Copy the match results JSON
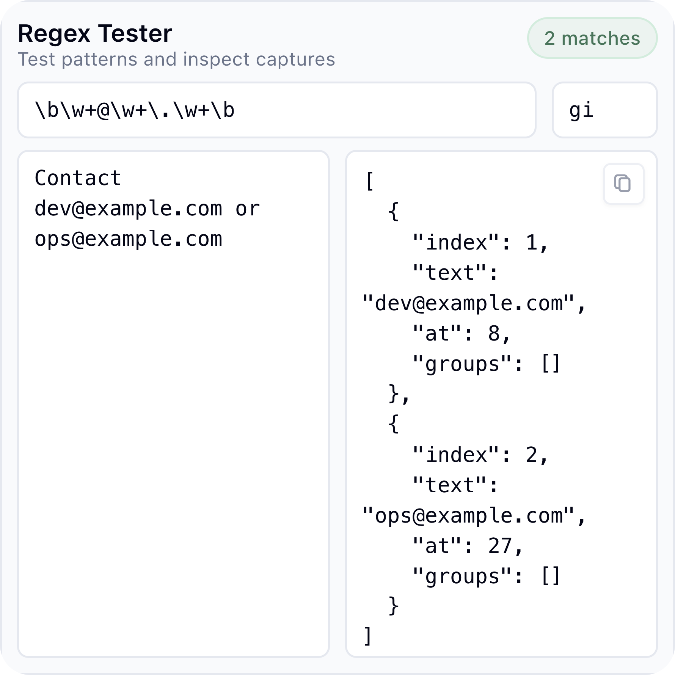Screen dimensions: 675x675 tap(623, 184)
